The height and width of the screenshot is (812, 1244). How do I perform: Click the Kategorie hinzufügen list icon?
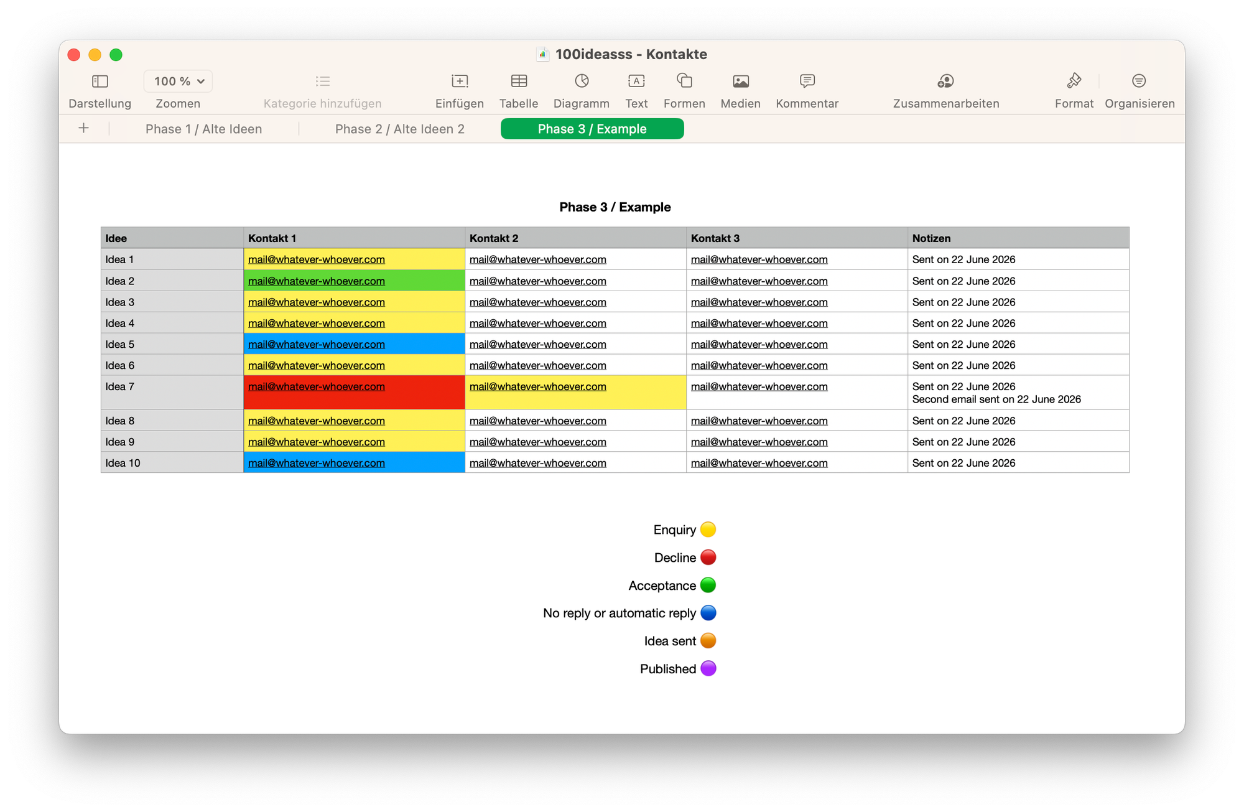(x=322, y=81)
